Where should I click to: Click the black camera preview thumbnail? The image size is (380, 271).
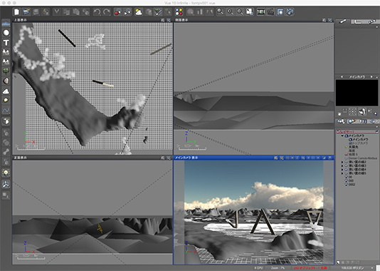357,93
